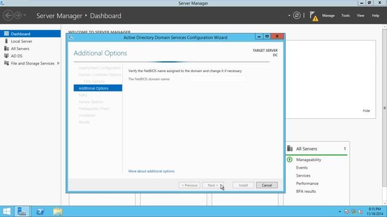The image size is (387, 217).
Task: Select Dashboard in the left navigation pane
Action: click(30, 34)
